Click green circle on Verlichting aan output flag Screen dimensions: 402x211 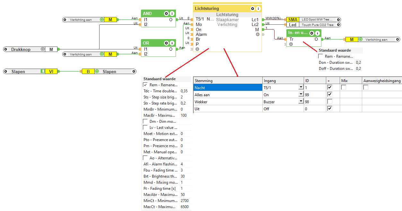click(x=361, y=39)
